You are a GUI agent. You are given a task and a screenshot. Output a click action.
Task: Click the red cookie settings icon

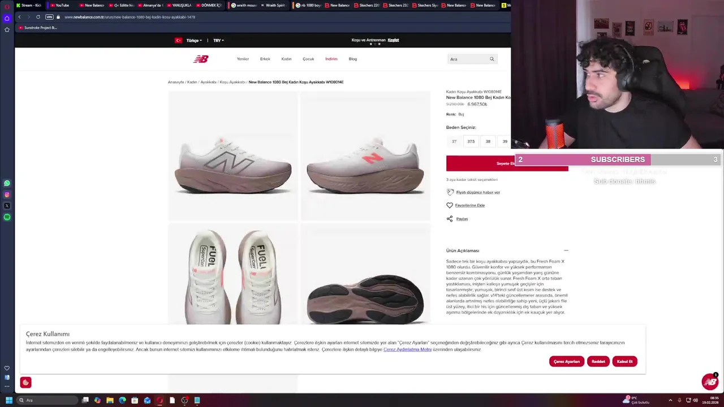25,383
